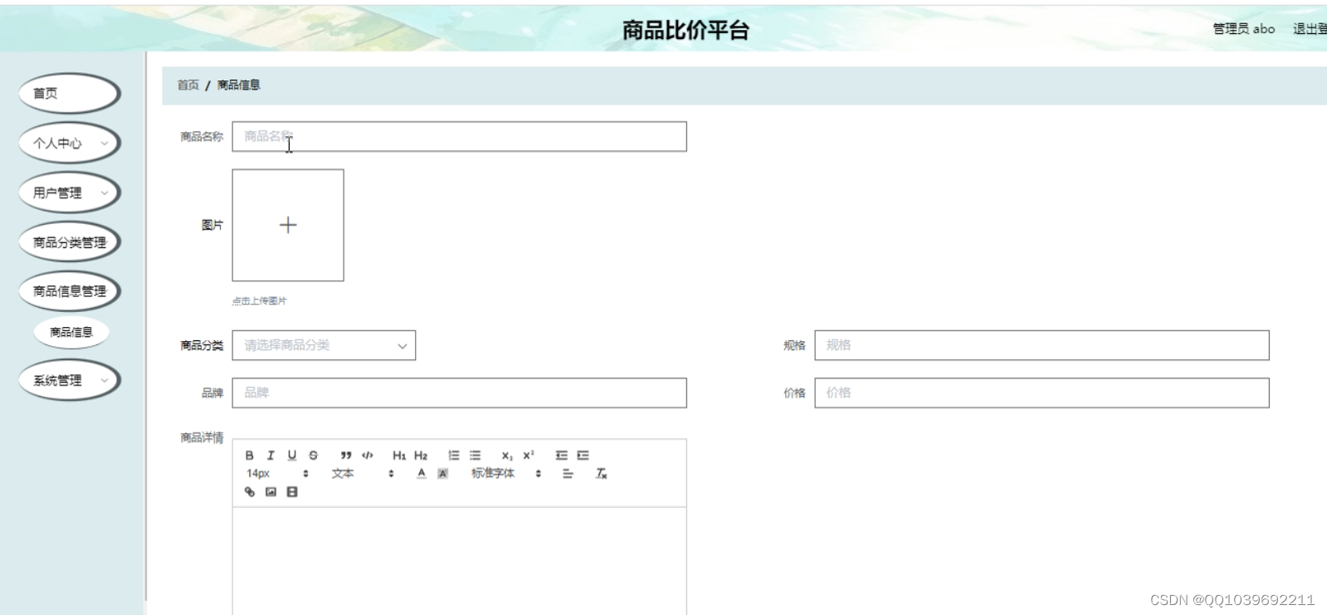Clear text formatting in the editor
This screenshot has width=1327, height=615.
click(602, 473)
